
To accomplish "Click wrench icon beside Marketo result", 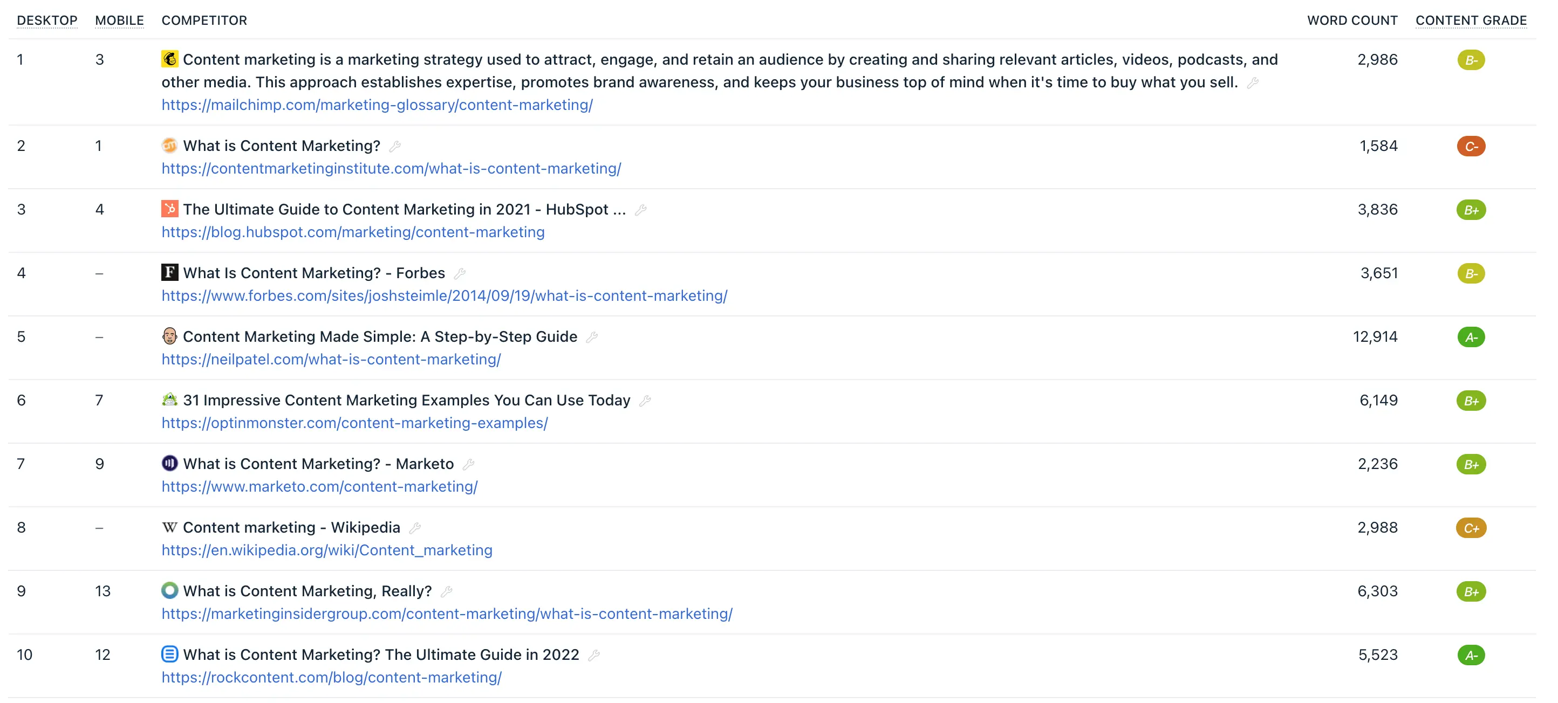I will point(468,465).
